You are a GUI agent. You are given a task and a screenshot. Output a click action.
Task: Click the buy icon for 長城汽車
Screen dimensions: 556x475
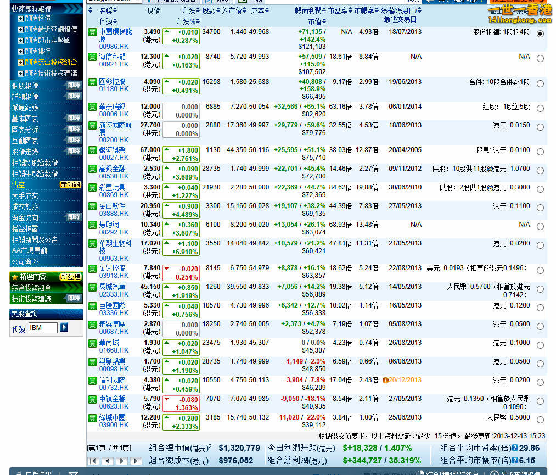pos(92,287)
